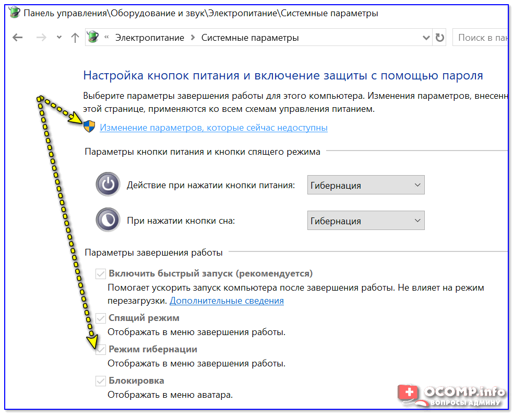Click the power options icon in address bar
The image size is (513, 414).
(94, 38)
